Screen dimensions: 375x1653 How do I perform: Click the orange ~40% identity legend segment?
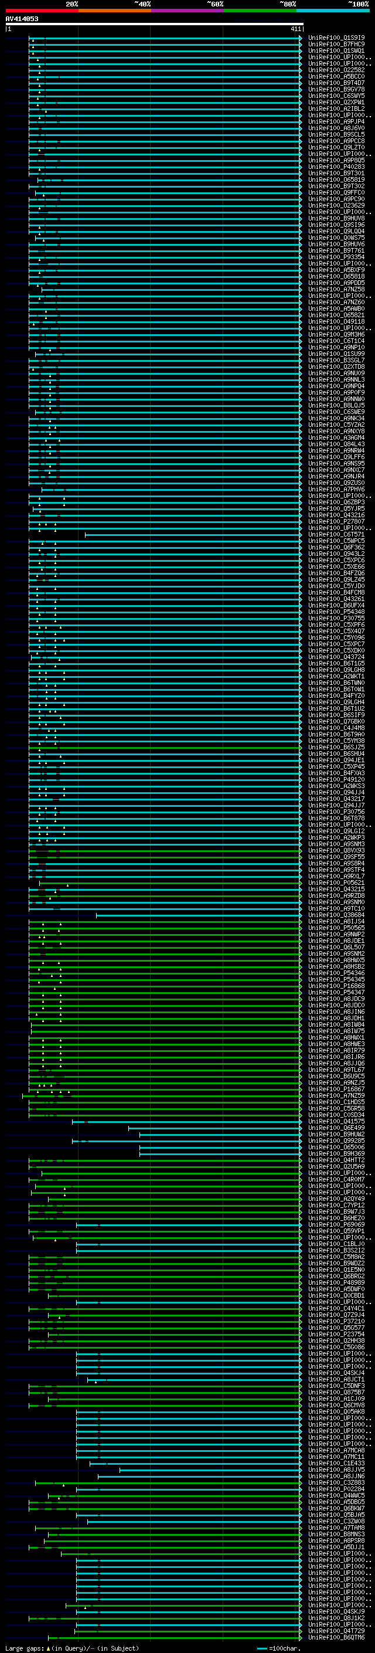pos(115,11)
